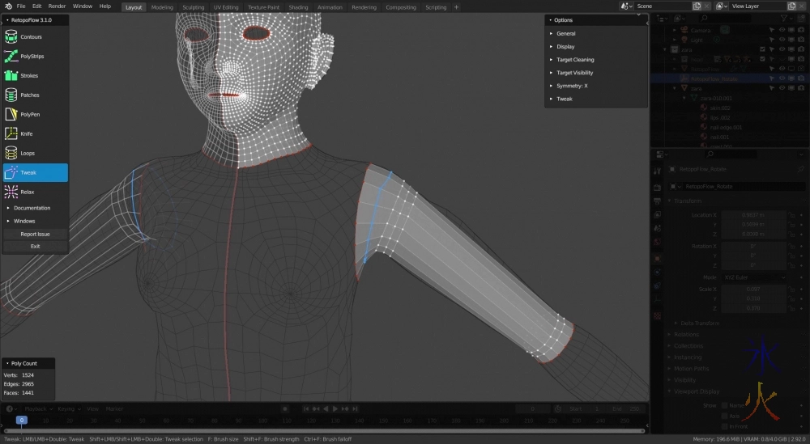
Task: Toggle the In Front checkbox
Action: [x=725, y=427]
